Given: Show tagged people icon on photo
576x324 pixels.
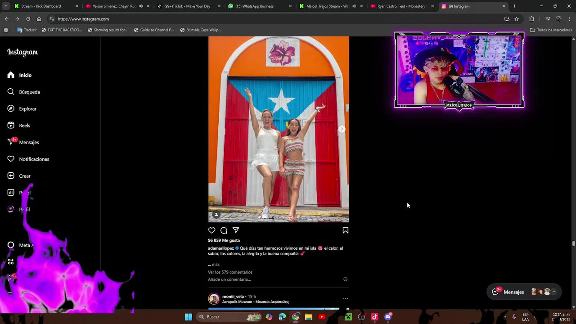Looking at the screenshot, I should pyautogui.click(x=216, y=215).
